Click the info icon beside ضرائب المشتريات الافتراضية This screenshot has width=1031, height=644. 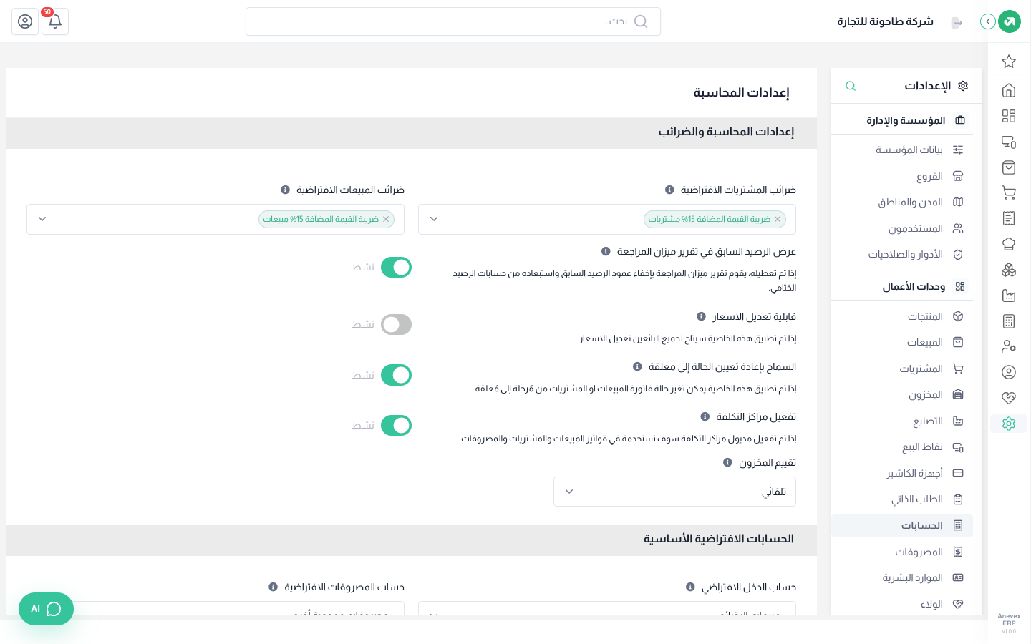(669, 190)
